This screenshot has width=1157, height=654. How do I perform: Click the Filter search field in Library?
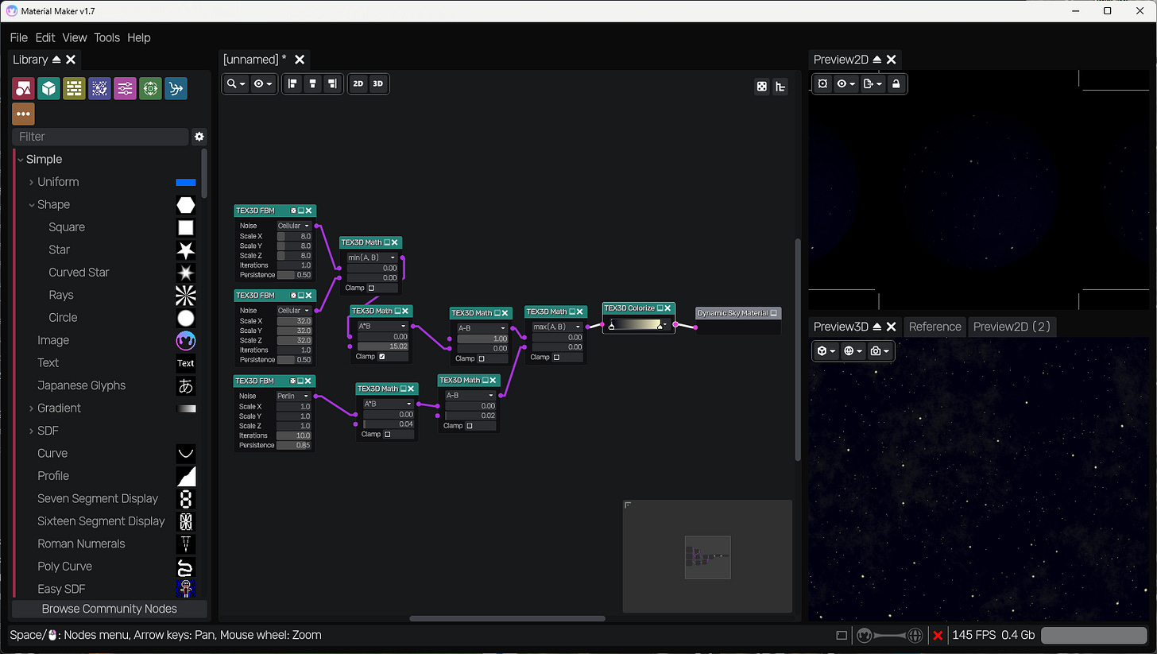tap(100, 137)
